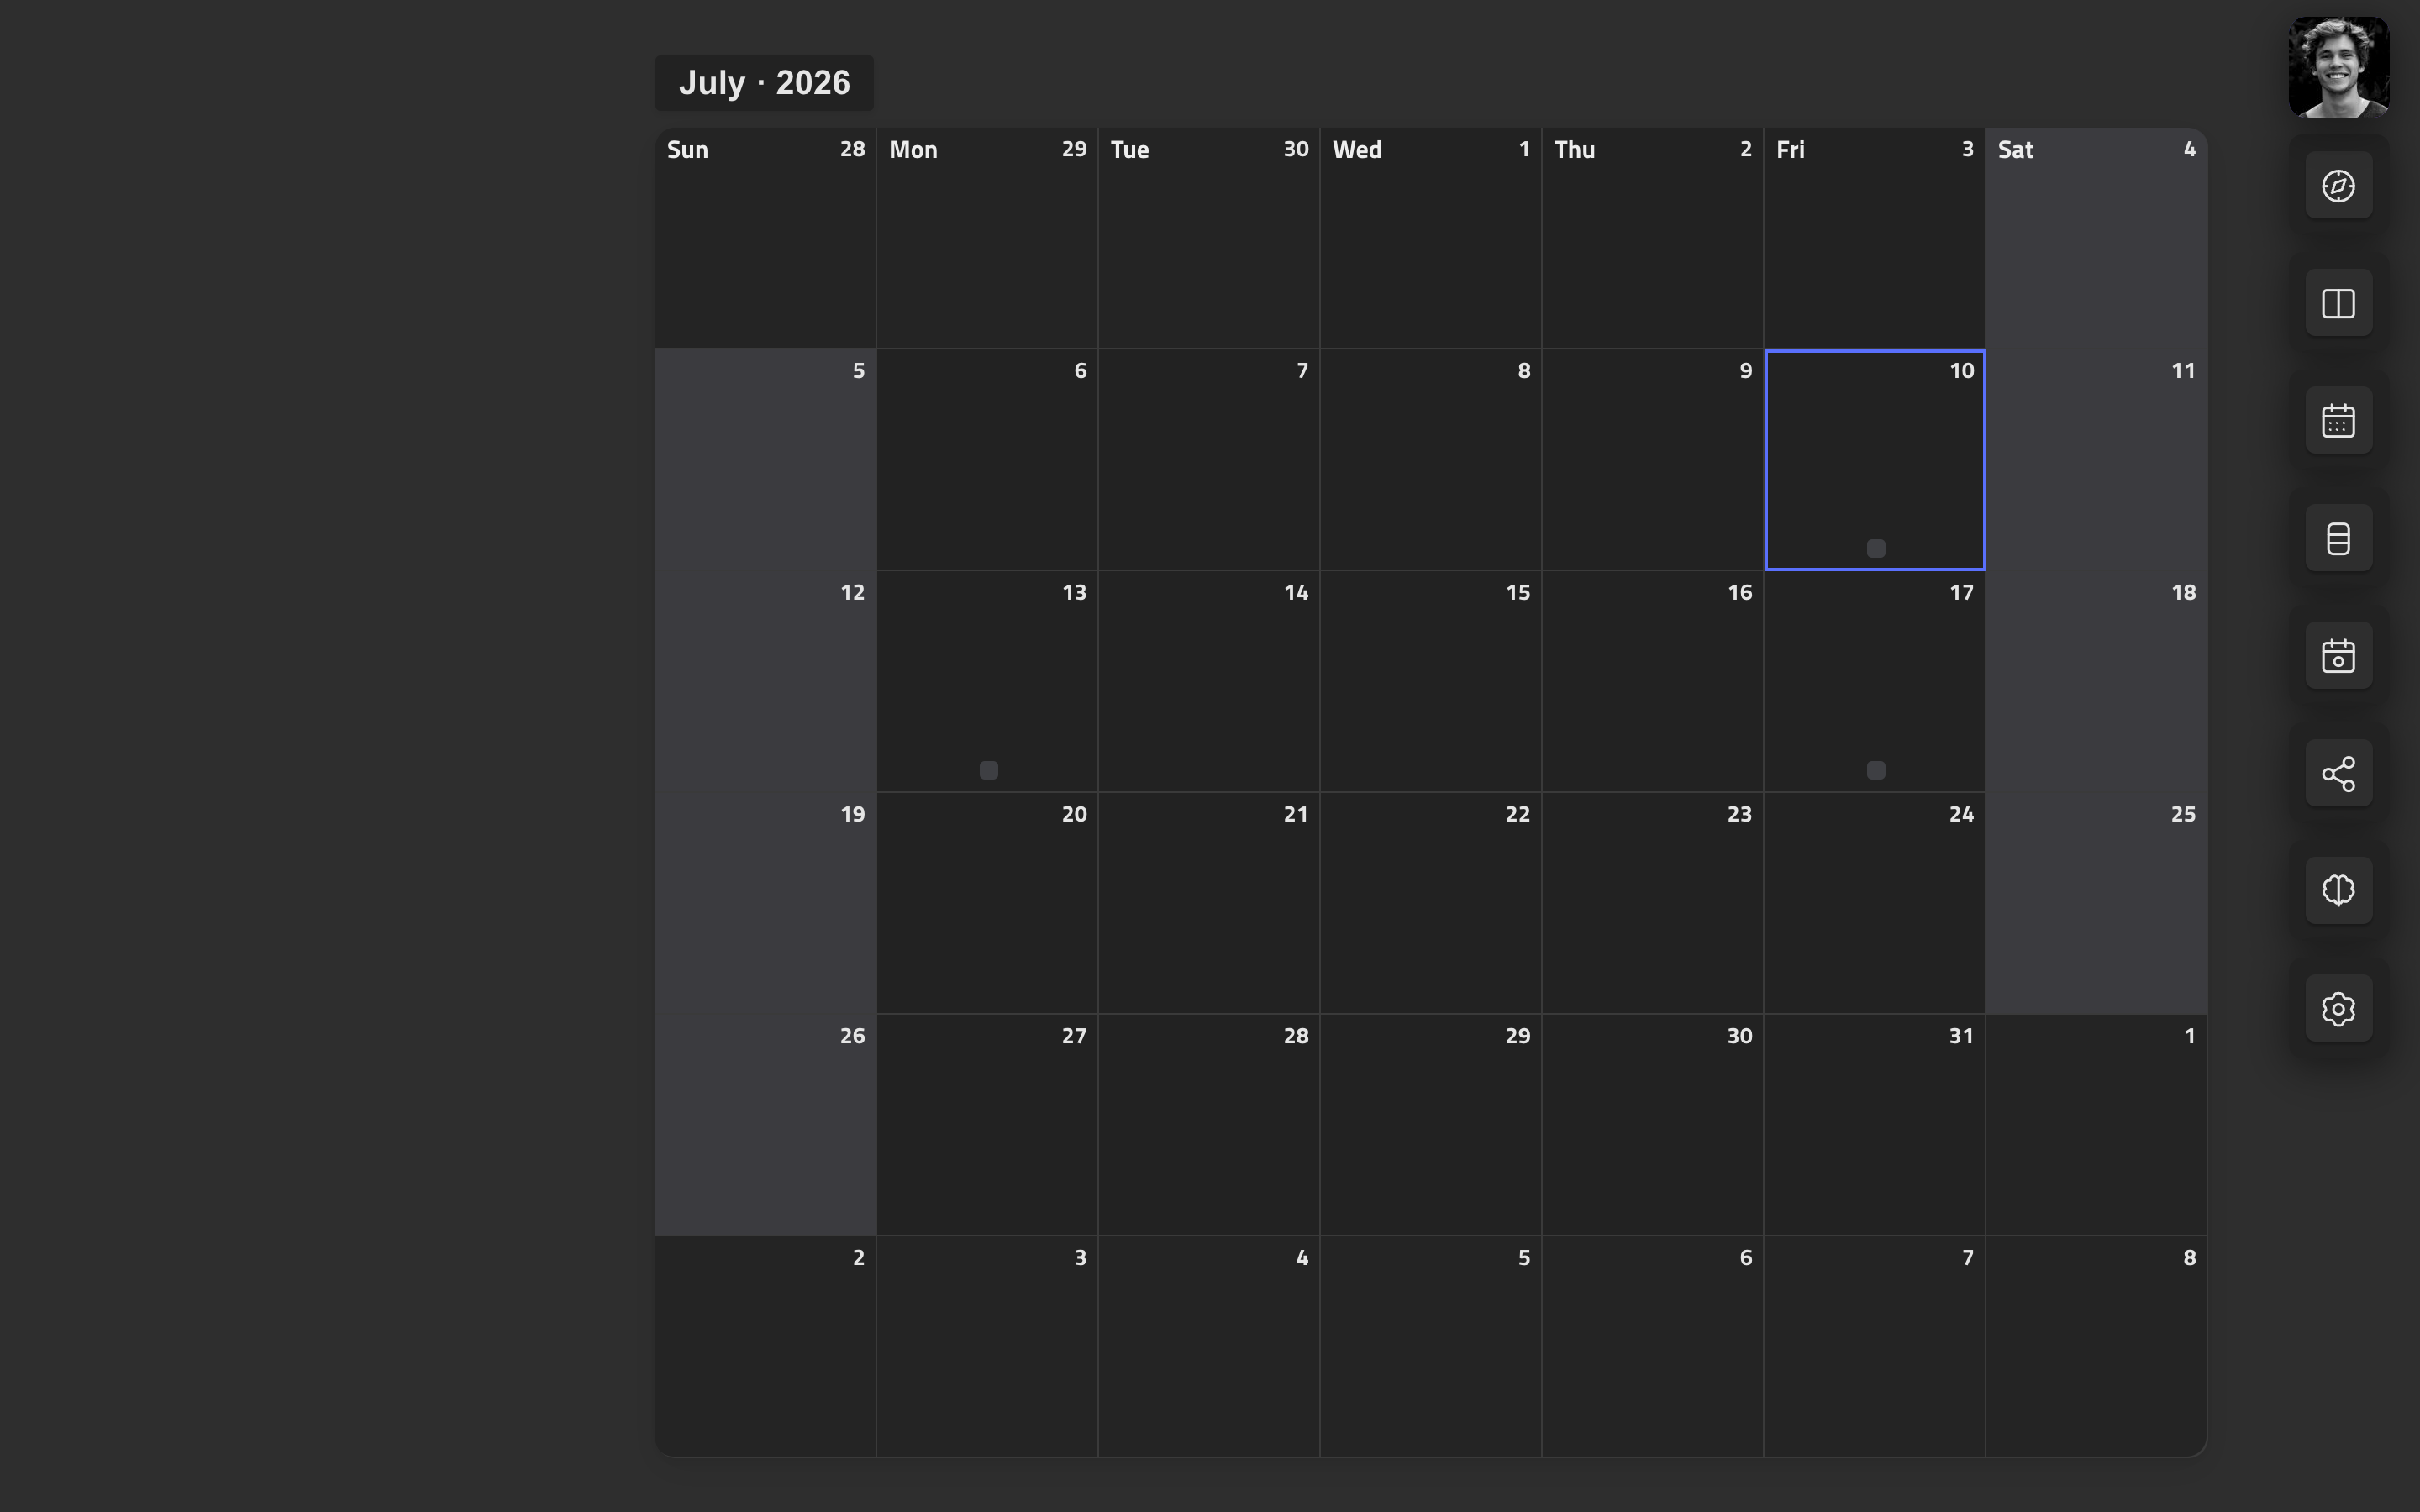Select Friday July 24 cell
Screen dimensions: 2420x1512
1875,904
